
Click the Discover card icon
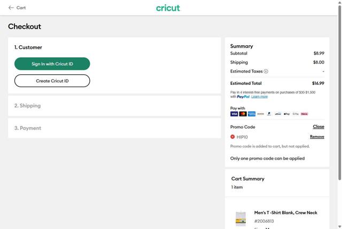click(260, 114)
